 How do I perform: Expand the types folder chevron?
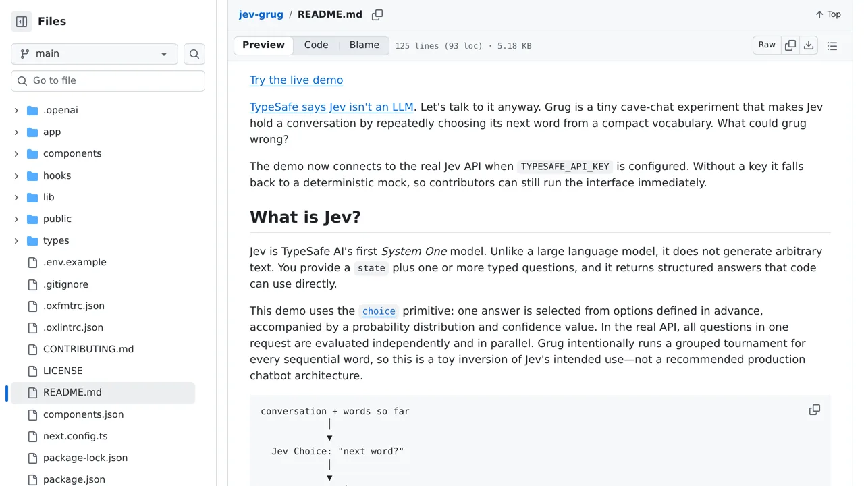[x=16, y=240]
